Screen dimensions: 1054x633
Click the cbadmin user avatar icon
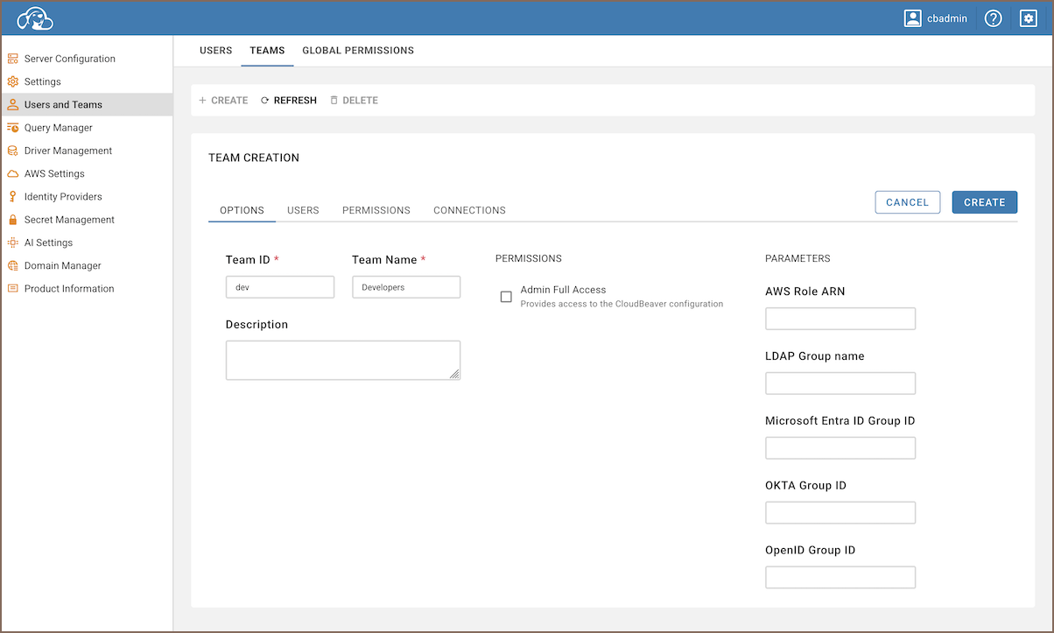coord(913,18)
